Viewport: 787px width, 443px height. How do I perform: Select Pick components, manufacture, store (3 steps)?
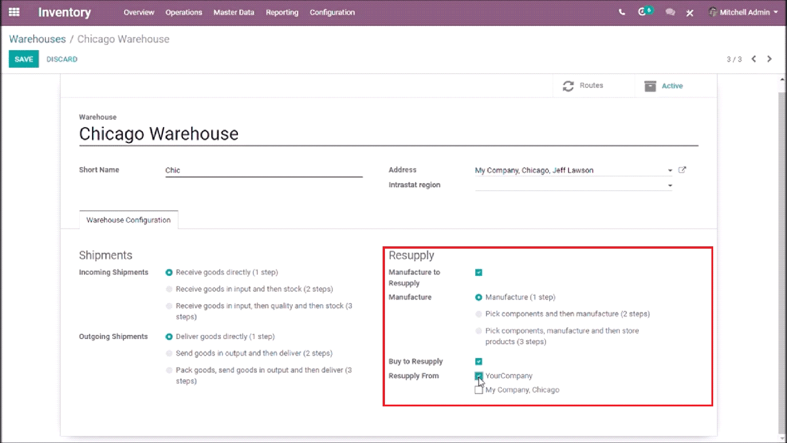pyautogui.click(x=479, y=331)
